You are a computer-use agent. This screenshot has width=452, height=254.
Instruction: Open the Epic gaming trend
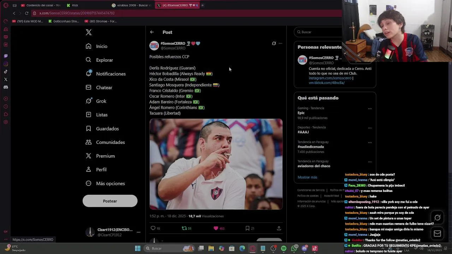point(334,113)
